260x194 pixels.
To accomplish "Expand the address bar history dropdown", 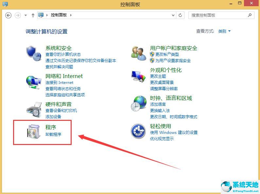I will pos(173,15).
